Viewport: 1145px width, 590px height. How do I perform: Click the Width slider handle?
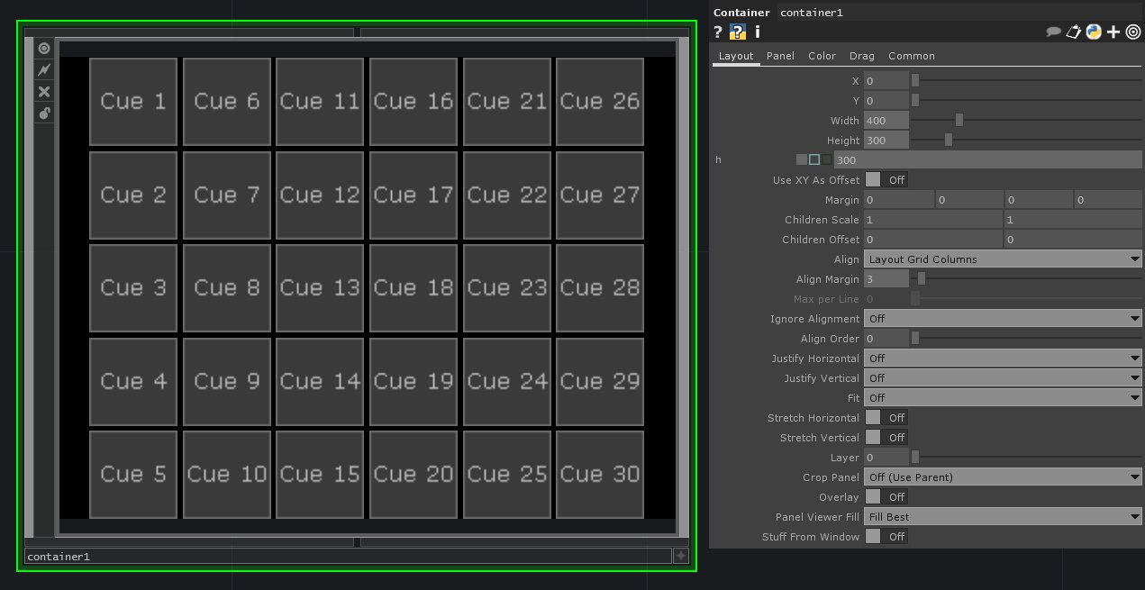[x=959, y=121]
